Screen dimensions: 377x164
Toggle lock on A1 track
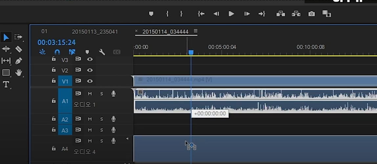click(x=54, y=101)
